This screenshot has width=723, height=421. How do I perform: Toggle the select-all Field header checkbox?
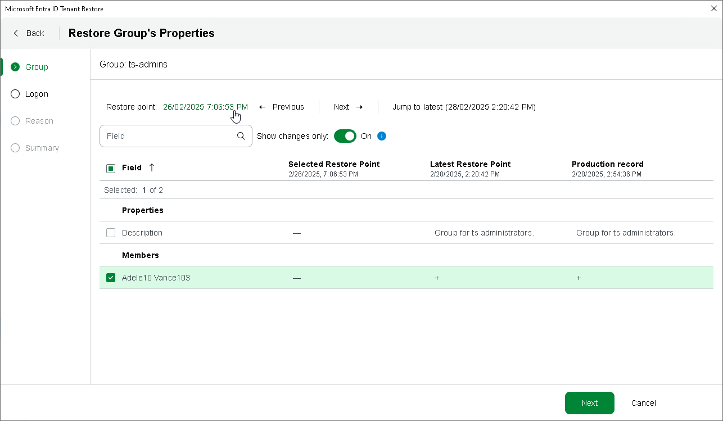point(111,168)
